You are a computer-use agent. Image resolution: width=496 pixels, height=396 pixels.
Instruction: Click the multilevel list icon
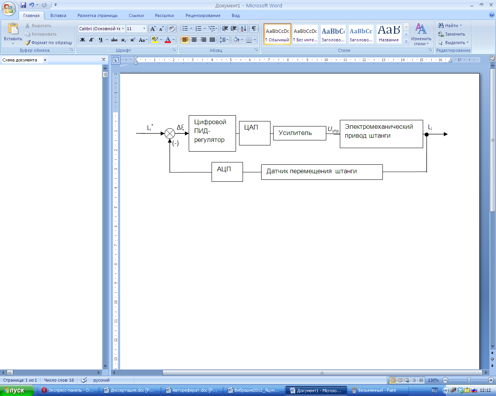[212, 29]
